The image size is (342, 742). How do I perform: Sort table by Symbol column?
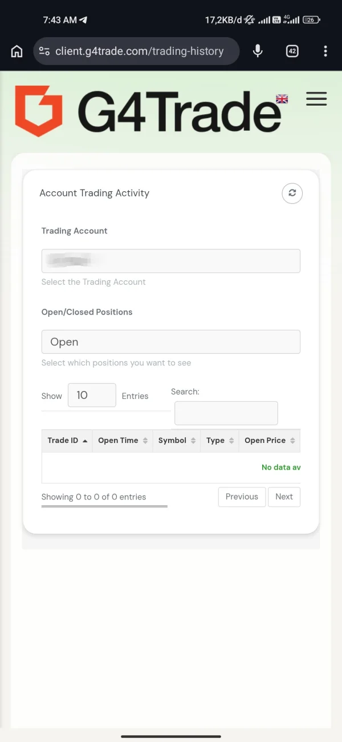click(177, 441)
